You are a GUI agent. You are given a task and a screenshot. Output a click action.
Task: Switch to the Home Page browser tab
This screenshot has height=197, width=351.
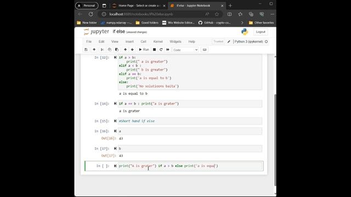pyautogui.click(x=139, y=5)
